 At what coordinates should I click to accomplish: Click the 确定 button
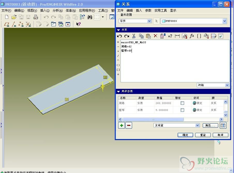tap(185, 135)
